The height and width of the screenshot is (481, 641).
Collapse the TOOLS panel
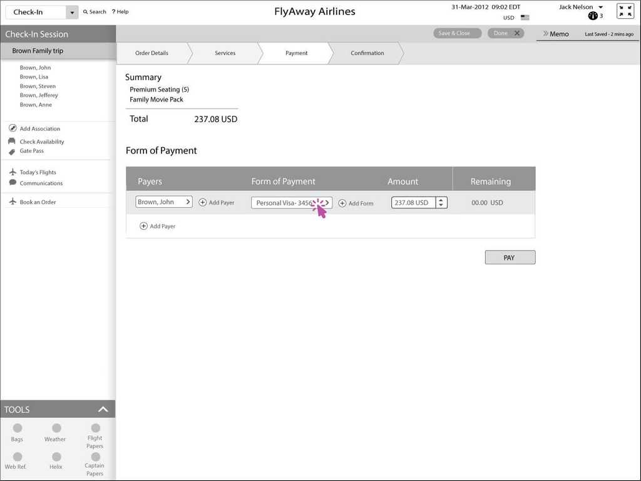tap(103, 409)
